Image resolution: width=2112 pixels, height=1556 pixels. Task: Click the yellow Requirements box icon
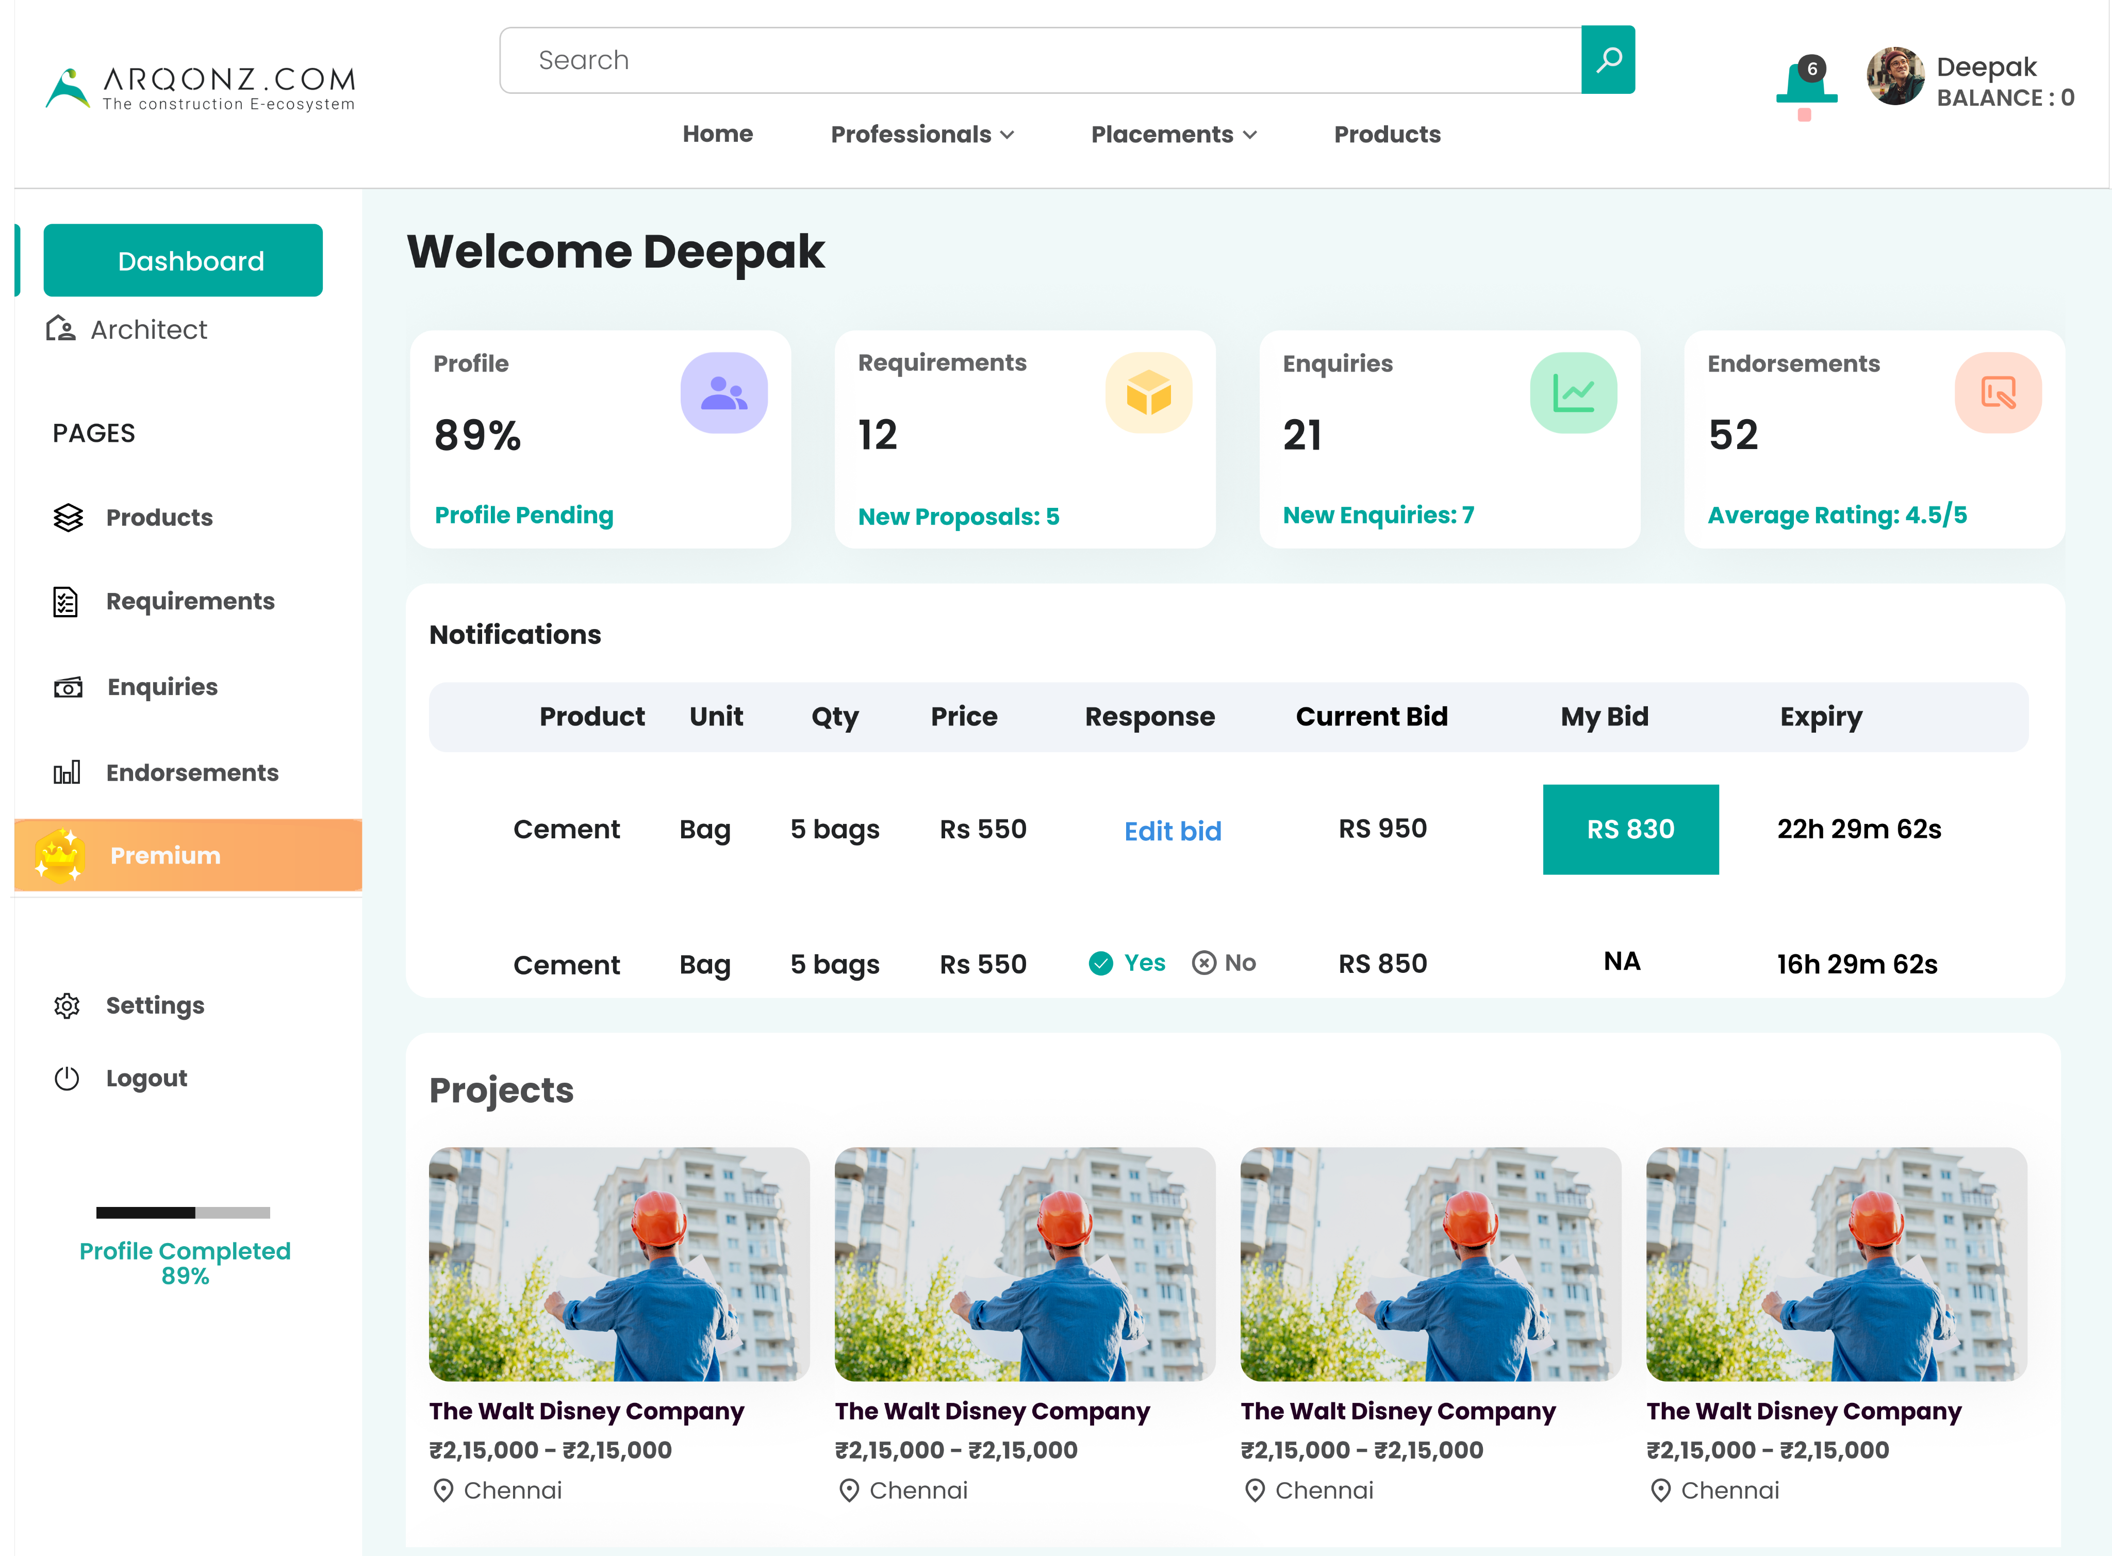pyautogui.click(x=1148, y=393)
